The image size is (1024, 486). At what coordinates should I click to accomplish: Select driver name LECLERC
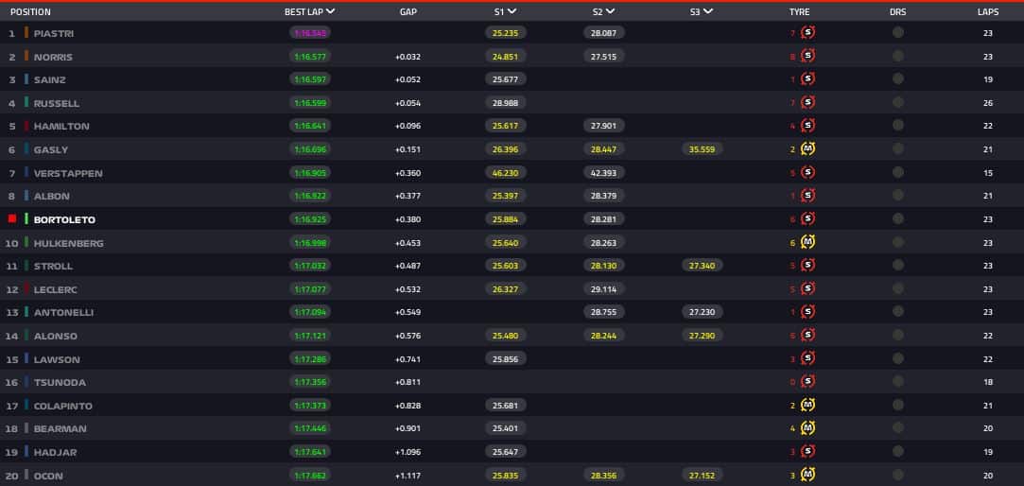55,289
